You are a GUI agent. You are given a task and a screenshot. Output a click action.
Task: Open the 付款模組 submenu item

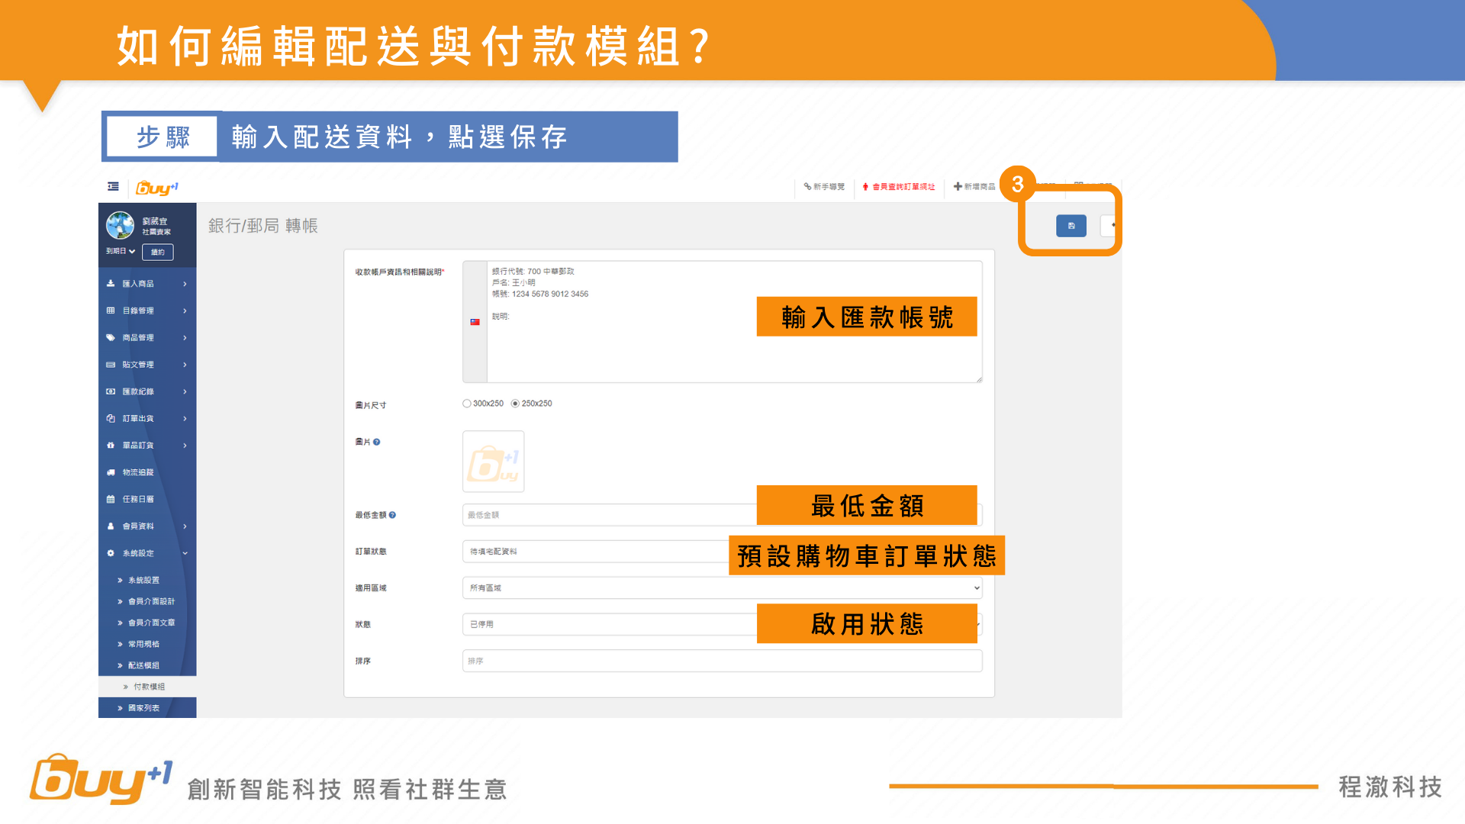[x=149, y=687]
